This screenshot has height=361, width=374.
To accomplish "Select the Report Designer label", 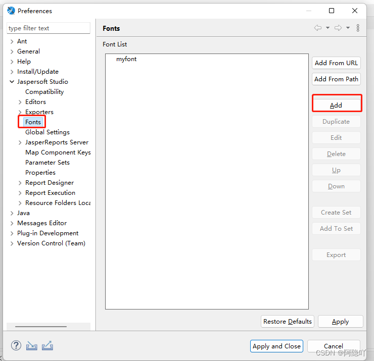I will coord(50,183).
